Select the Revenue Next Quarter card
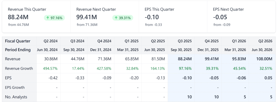The image size is (277, 102). 105,17
